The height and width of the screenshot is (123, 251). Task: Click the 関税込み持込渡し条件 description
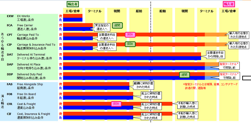[x=31, y=78]
